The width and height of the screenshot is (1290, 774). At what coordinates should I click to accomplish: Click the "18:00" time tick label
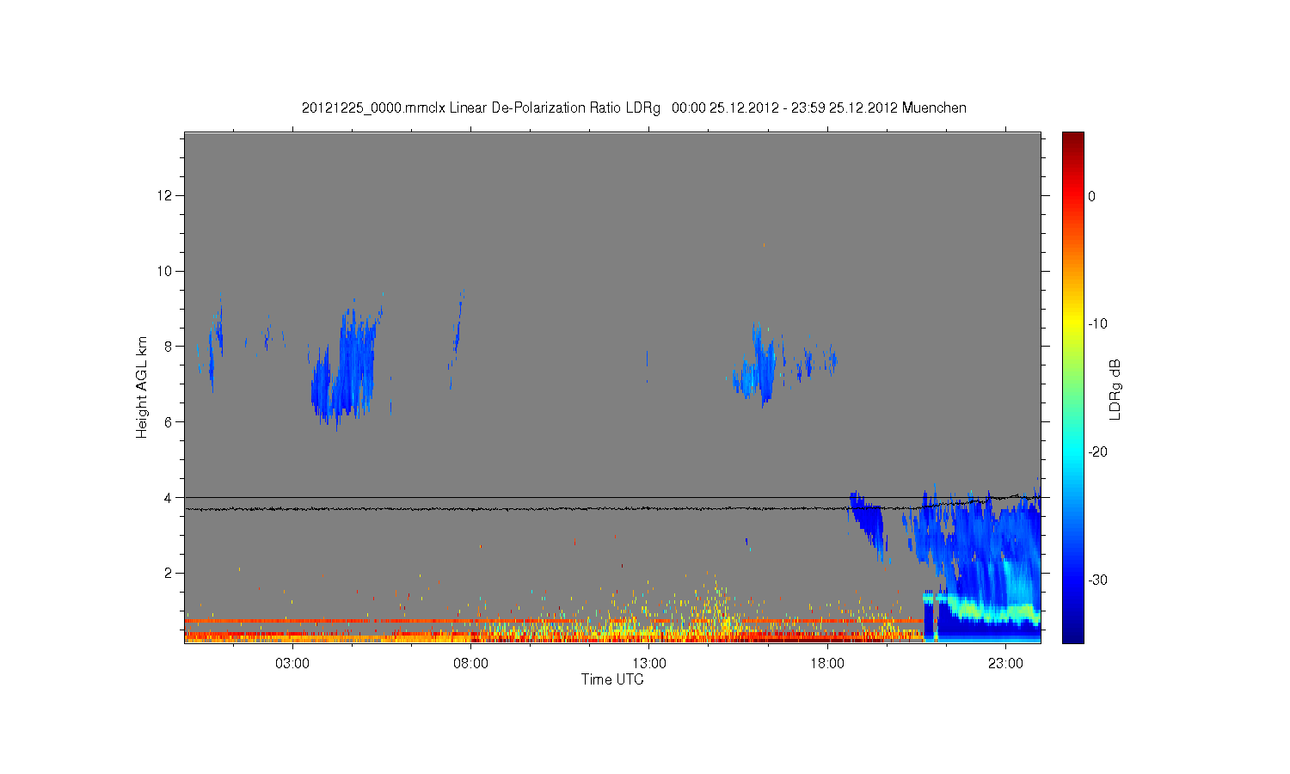point(827,664)
